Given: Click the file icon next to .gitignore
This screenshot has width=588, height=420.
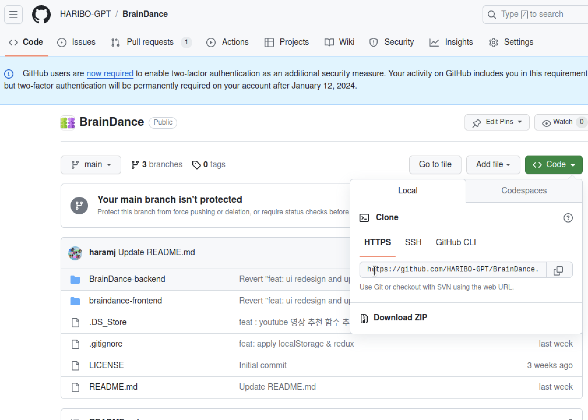Looking at the screenshot, I should pyautogui.click(x=75, y=344).
